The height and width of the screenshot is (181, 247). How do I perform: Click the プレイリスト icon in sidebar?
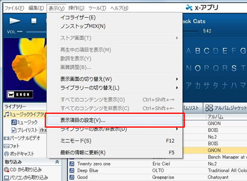click(x=13, y=130)
